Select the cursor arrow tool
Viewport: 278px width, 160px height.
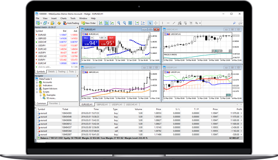(150, 23)
